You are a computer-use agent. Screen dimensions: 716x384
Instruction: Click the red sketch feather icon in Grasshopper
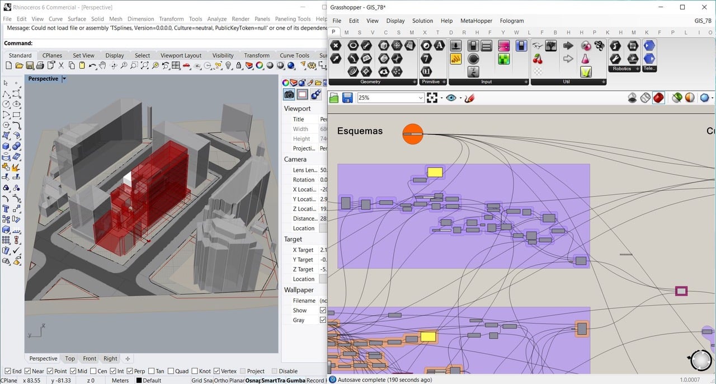tap(469, 98)
